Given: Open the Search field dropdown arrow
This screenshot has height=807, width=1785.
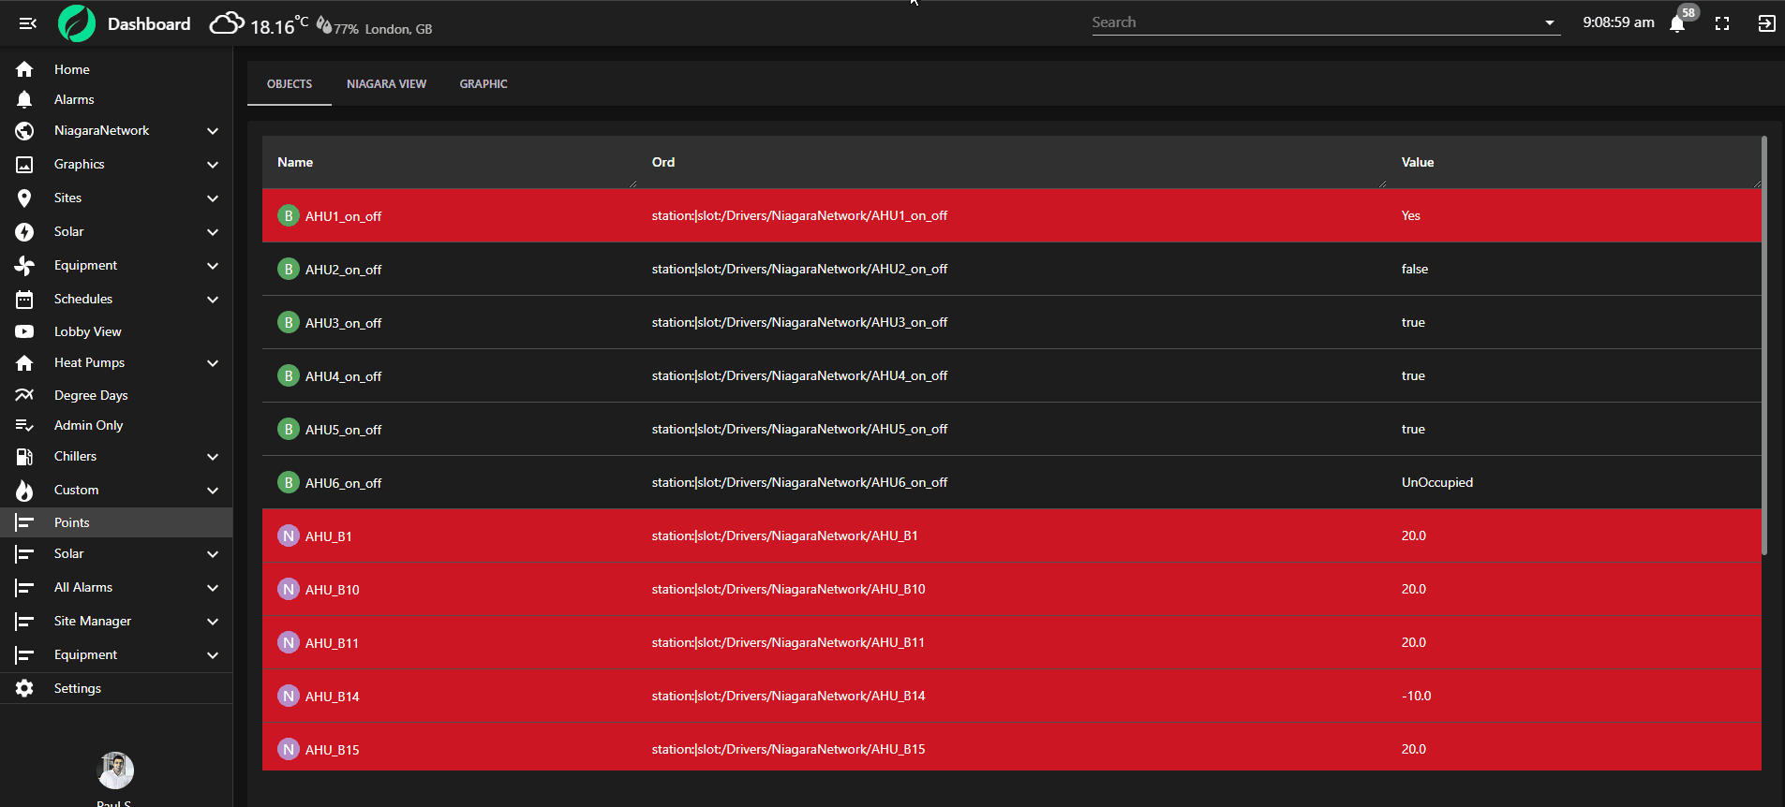Looking at the screenshot, I should click(1550, 23).
